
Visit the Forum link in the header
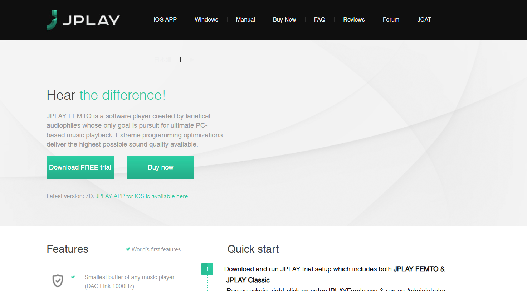pos(391,19)
